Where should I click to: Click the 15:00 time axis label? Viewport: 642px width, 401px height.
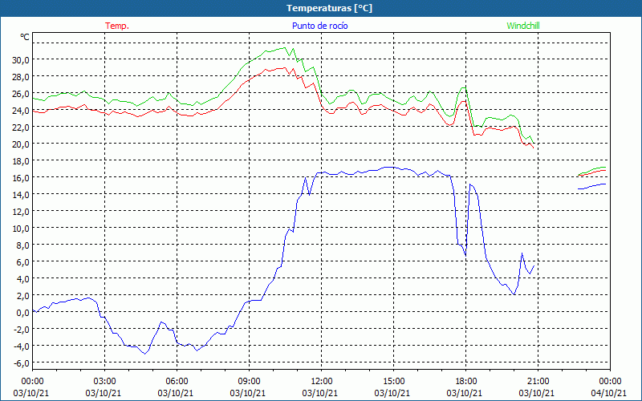tap(393, 381)
